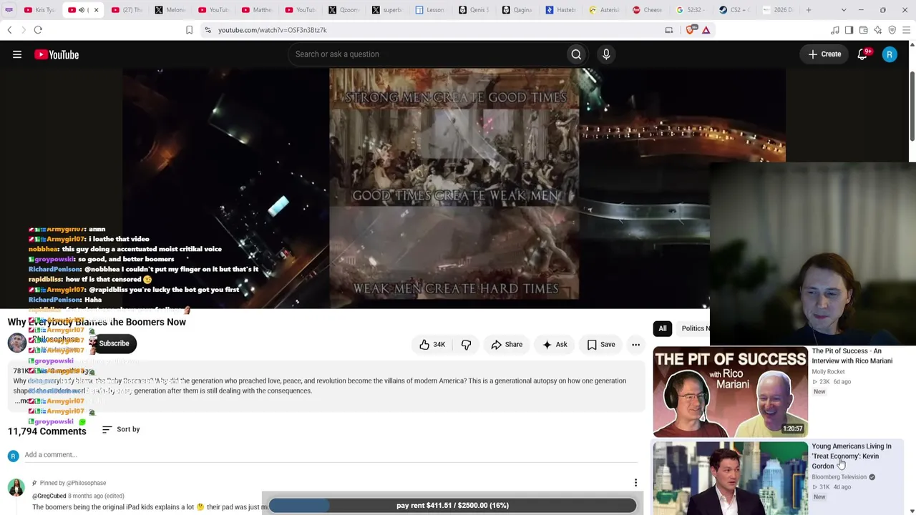
Task: Go to YouTube home via logo
Action: 57,54
